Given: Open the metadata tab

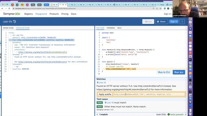Looking at the screenshot, I should (111, 28).
